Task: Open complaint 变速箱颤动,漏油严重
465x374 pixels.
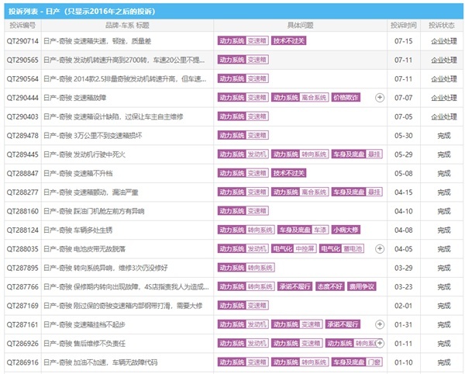Action: click(x=91, y=192)
